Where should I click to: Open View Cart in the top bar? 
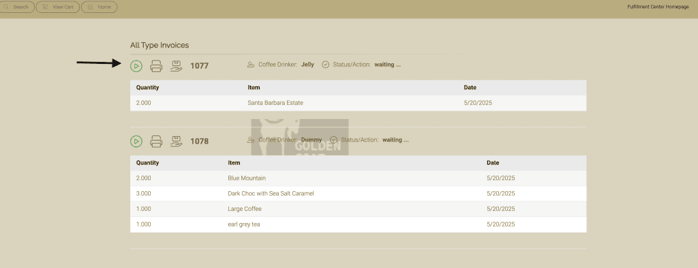coord(58,7)
